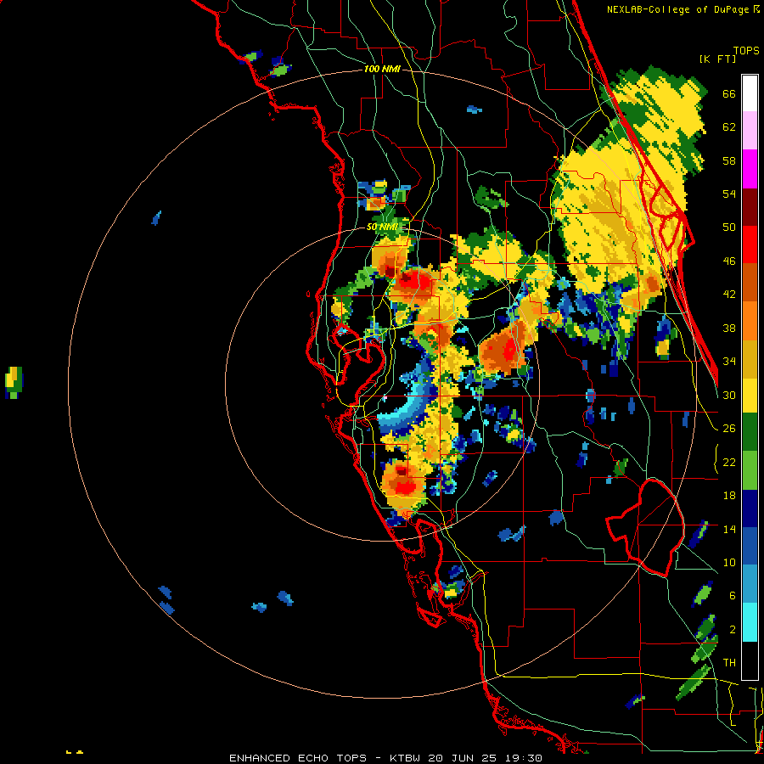Click the 18 value on the legend
The width and height of the screenshot is (764, 764).
pyautogui.click(x=729, y=496)
